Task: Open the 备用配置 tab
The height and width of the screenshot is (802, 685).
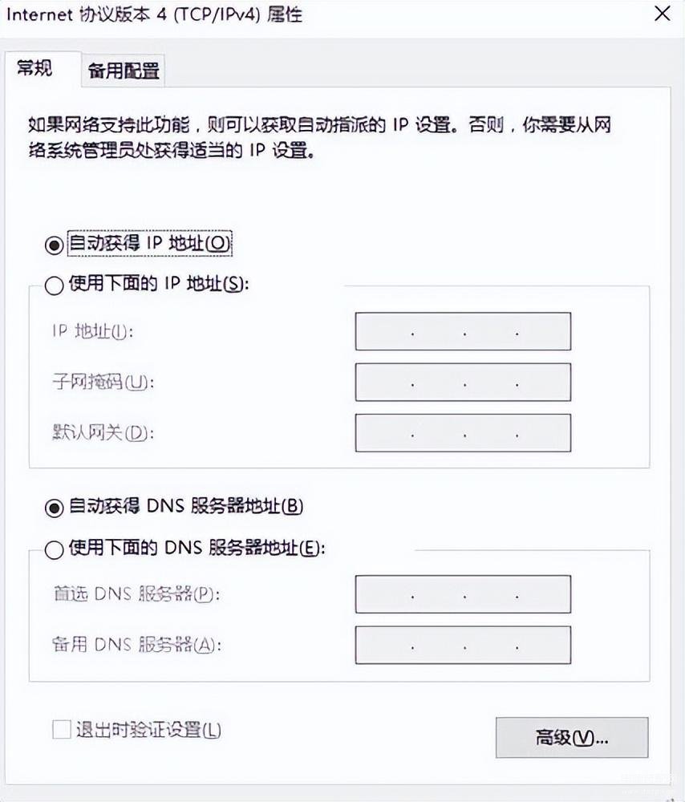Action: 124,71
